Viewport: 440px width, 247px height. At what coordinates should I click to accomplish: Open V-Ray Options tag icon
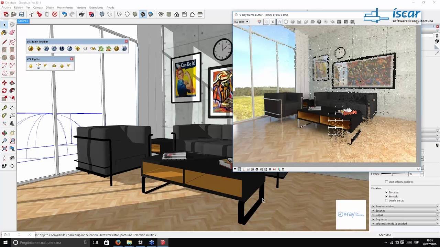pos(38,49)
